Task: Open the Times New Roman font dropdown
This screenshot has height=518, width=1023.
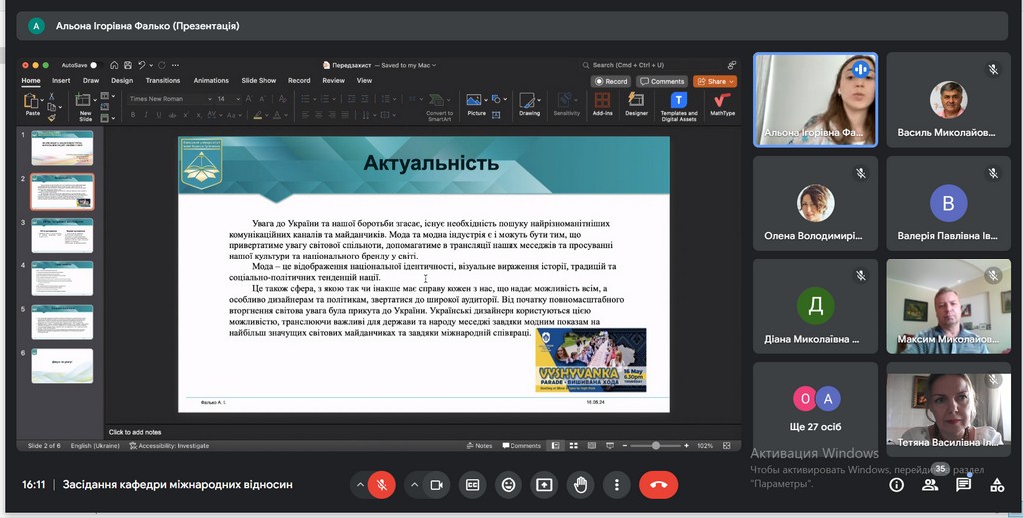Action: pos(170,99)
